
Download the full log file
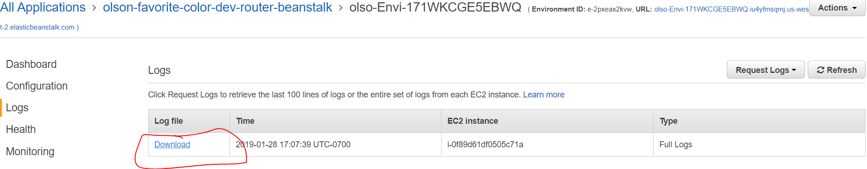pyautogui.click(x=172, y=145)
